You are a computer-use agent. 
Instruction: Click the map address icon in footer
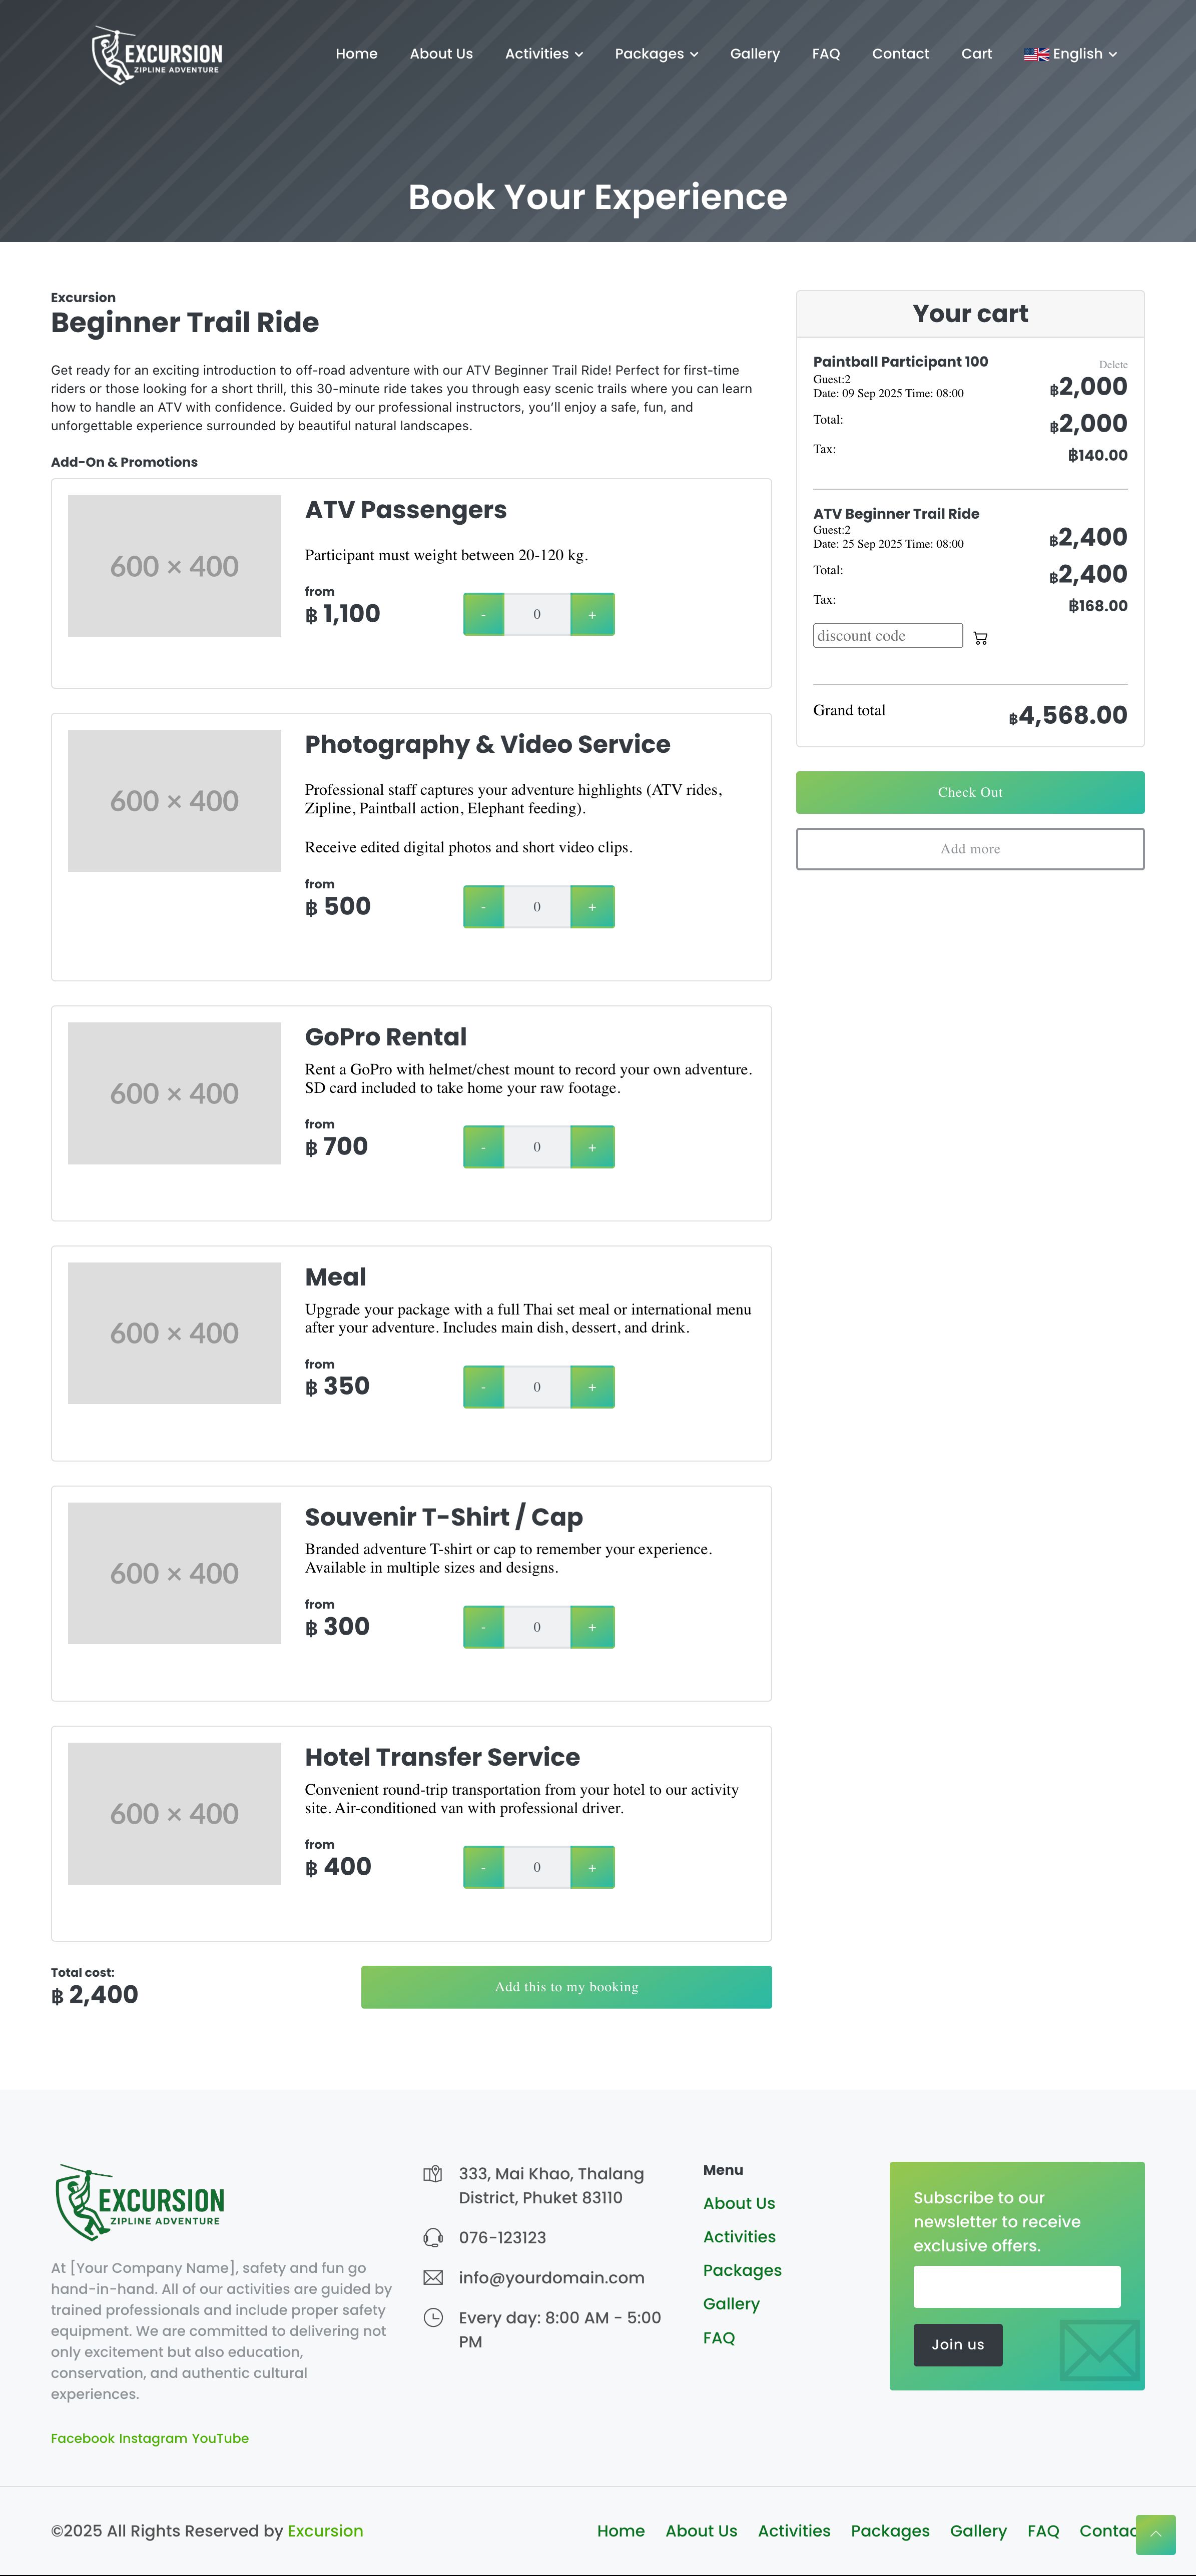click(x=433, y=2173)
